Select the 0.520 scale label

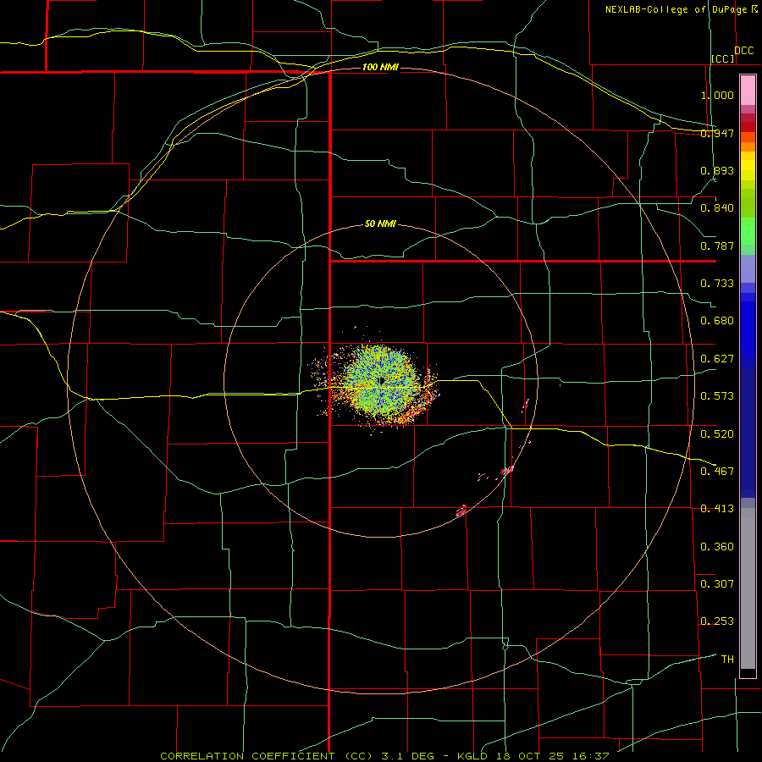click(x=717, y=434)
